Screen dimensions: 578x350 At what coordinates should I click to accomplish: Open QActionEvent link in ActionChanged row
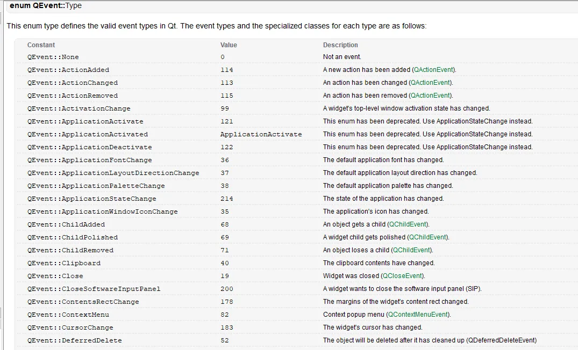click(431, 83)
